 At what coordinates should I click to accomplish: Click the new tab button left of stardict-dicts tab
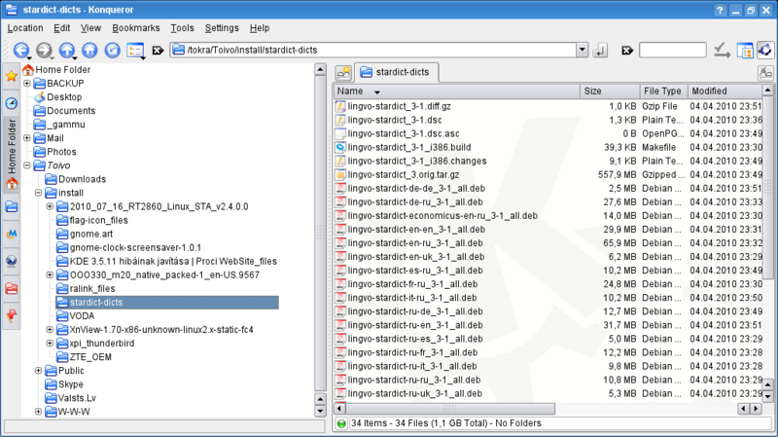[343, 72]
